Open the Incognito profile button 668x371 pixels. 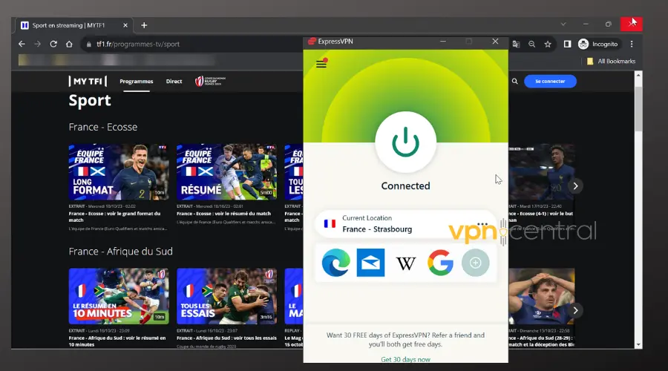[x=597, y=44]
